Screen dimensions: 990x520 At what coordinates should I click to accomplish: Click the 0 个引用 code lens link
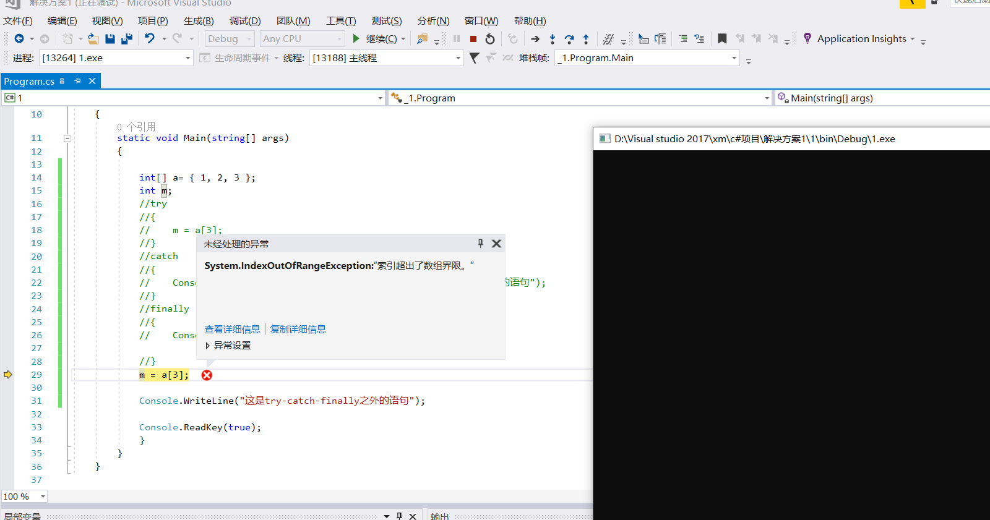click(136, 127)
